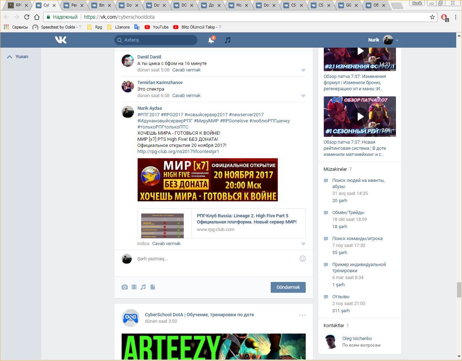Image resolution: width=462 pixels, height=361 pixels.
Task: Go to Chrome home page icon
Action: point(36,17)
